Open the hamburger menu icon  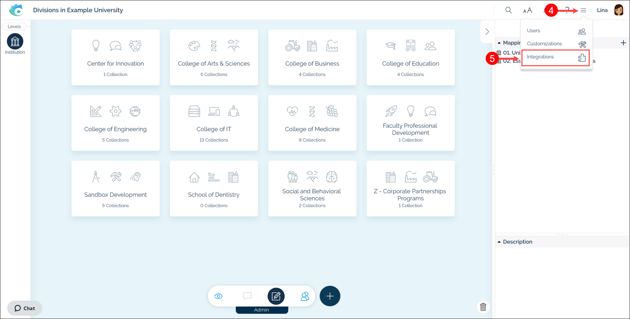[583, 10]
